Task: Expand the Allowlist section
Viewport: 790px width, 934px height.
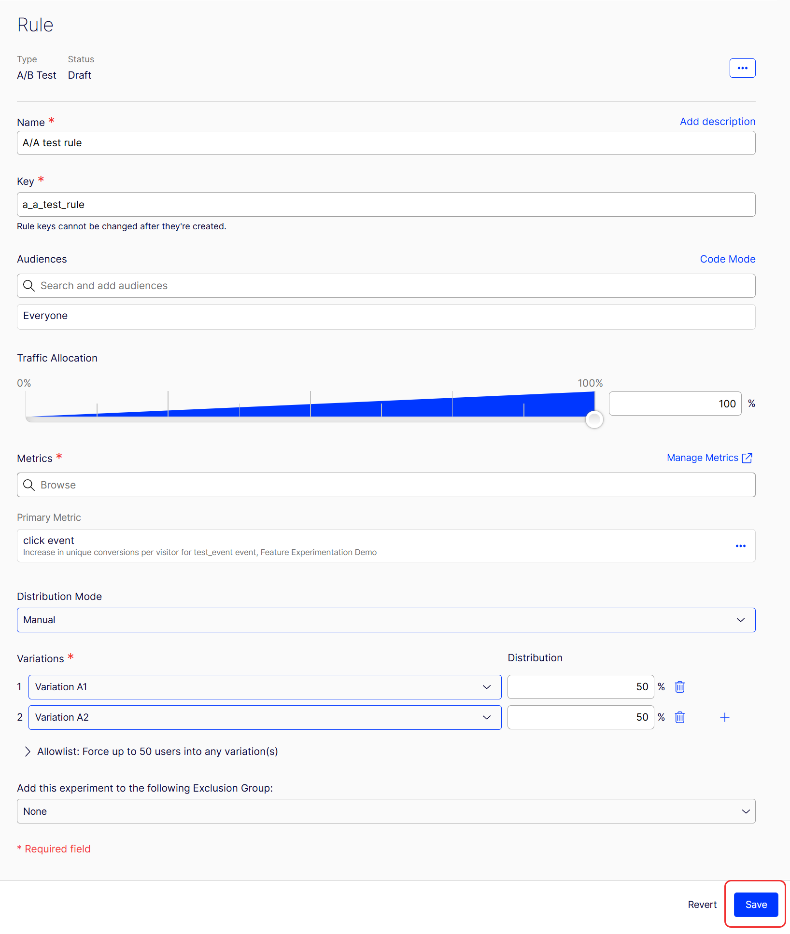Action: (151, 752)
